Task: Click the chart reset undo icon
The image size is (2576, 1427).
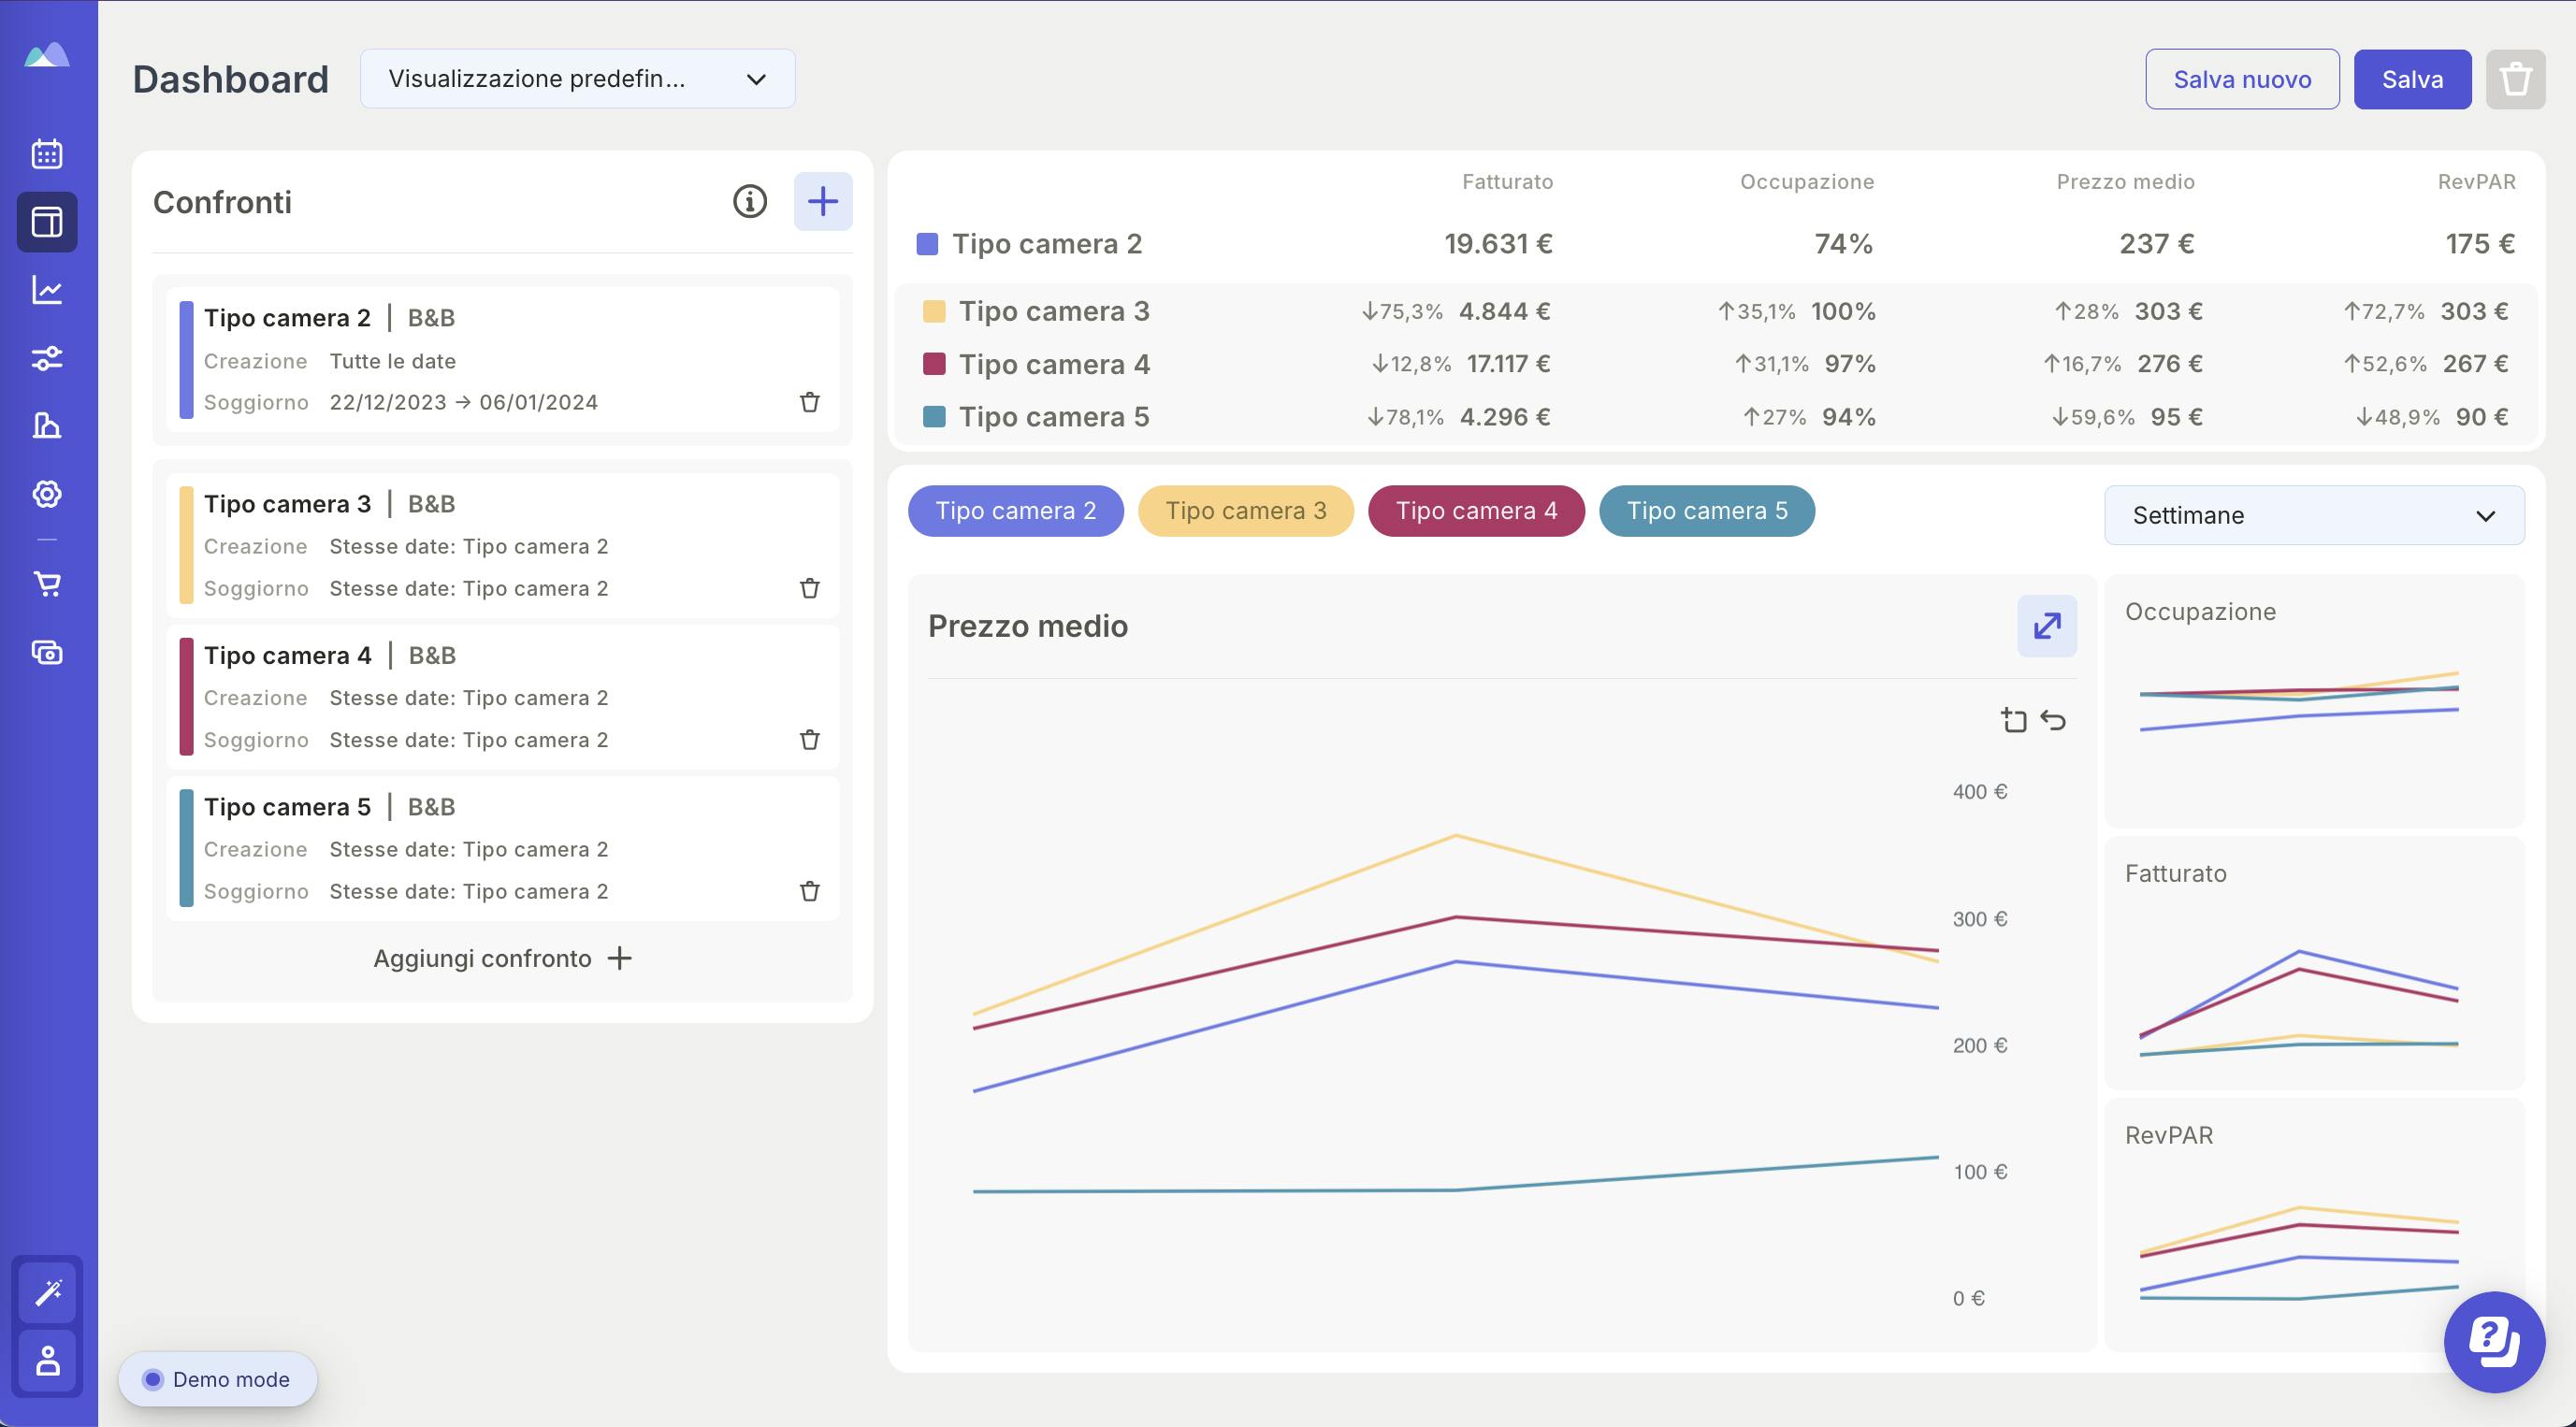Action: click(x=2053, y=720)
